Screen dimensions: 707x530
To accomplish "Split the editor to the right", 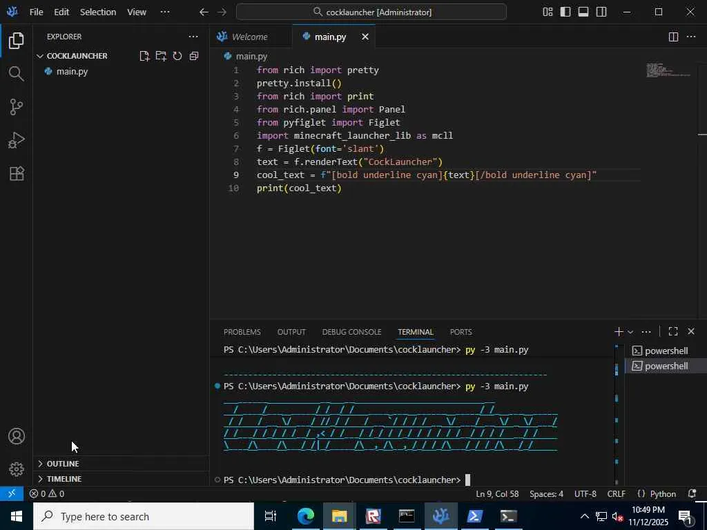I will [x=673, y=37].
